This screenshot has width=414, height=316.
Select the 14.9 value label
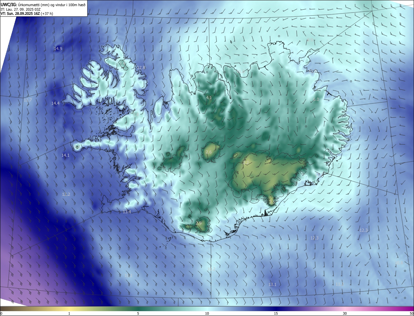click(x=58, y=48)
